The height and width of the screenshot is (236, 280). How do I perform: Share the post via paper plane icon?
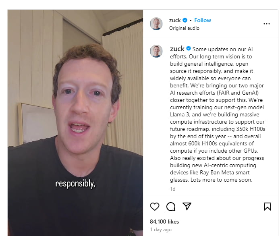tap(187, 206)
